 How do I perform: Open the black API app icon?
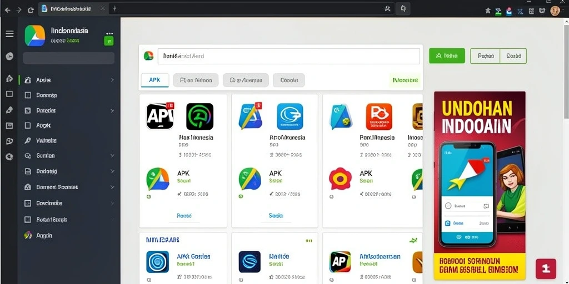coord(160,116)
